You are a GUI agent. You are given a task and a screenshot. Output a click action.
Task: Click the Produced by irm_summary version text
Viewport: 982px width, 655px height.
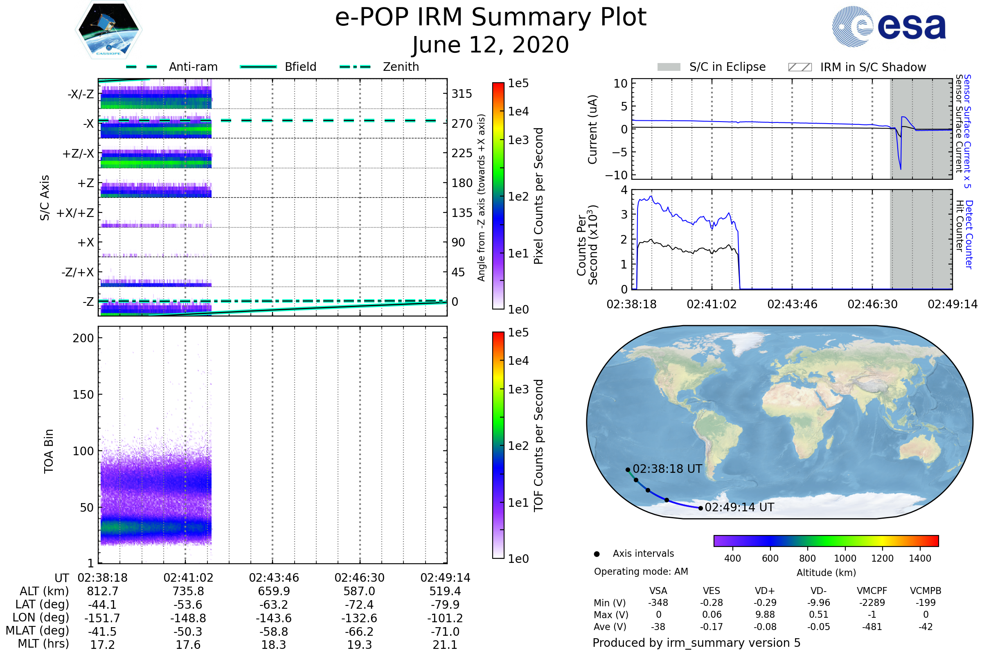(696, 643)
